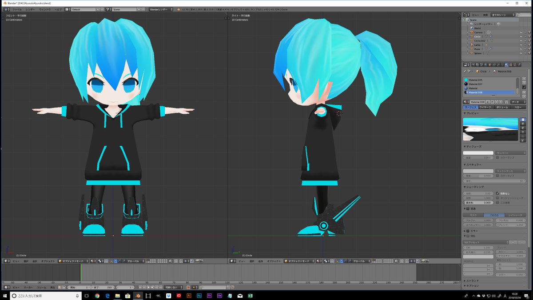Toggle Lamp visibility eye in outliner

click(521, 45)
